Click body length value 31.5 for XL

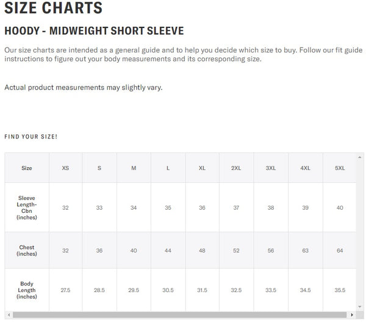click(202, 290)
